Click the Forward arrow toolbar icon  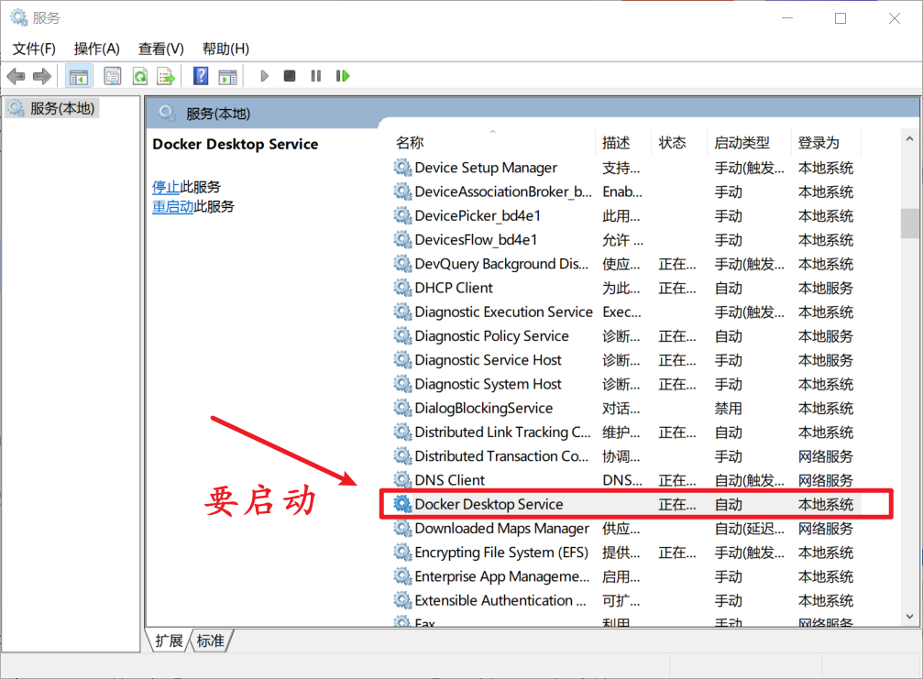tap(42, 76)
